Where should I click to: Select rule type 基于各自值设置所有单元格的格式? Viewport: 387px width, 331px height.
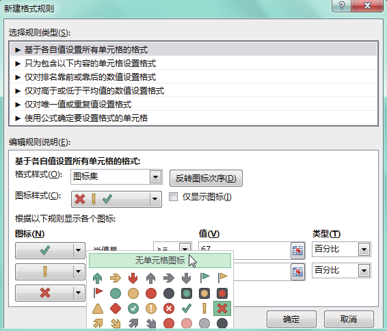(x=193, y=50)
